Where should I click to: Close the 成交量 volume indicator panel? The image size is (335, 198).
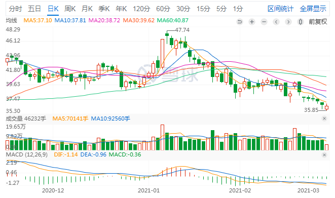click(324, 118)
